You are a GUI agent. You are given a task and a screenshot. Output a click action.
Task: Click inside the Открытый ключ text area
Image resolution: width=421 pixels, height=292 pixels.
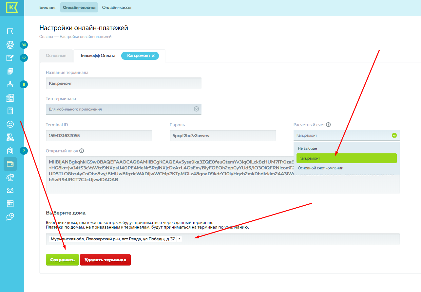pyautogui.click(x=223, y=175)
